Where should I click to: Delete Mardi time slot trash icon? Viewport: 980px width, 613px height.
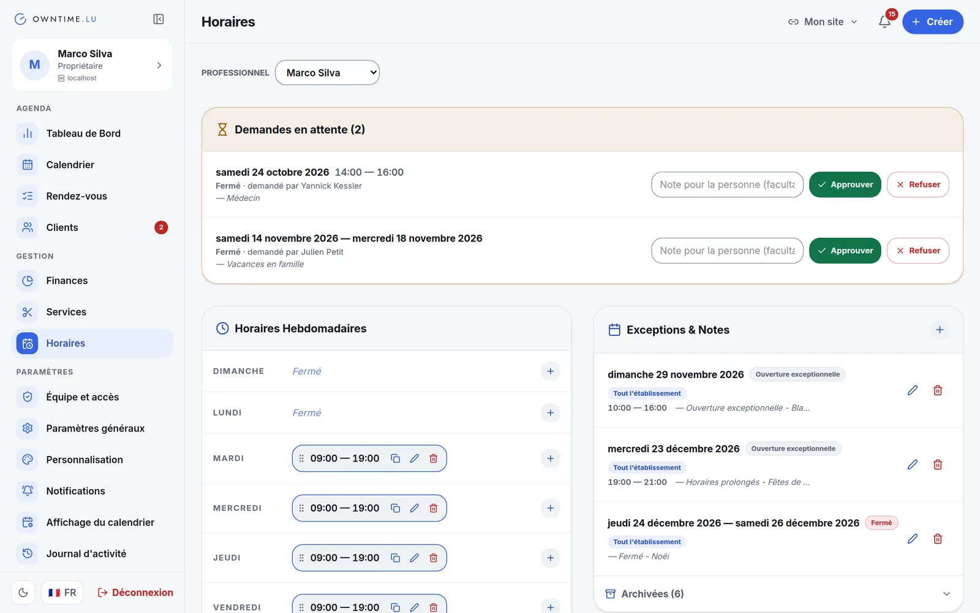pyautogui.click(x=434, y=459)
